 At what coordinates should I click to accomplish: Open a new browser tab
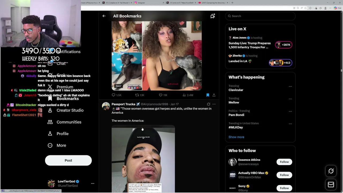coord(232,3)
